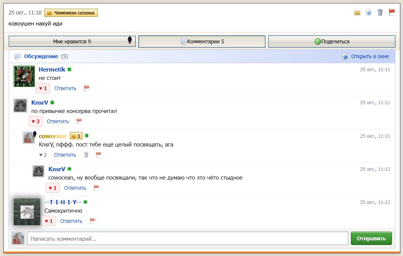Report the post with the red flag
403x256 pixels.
click(392, 12)
